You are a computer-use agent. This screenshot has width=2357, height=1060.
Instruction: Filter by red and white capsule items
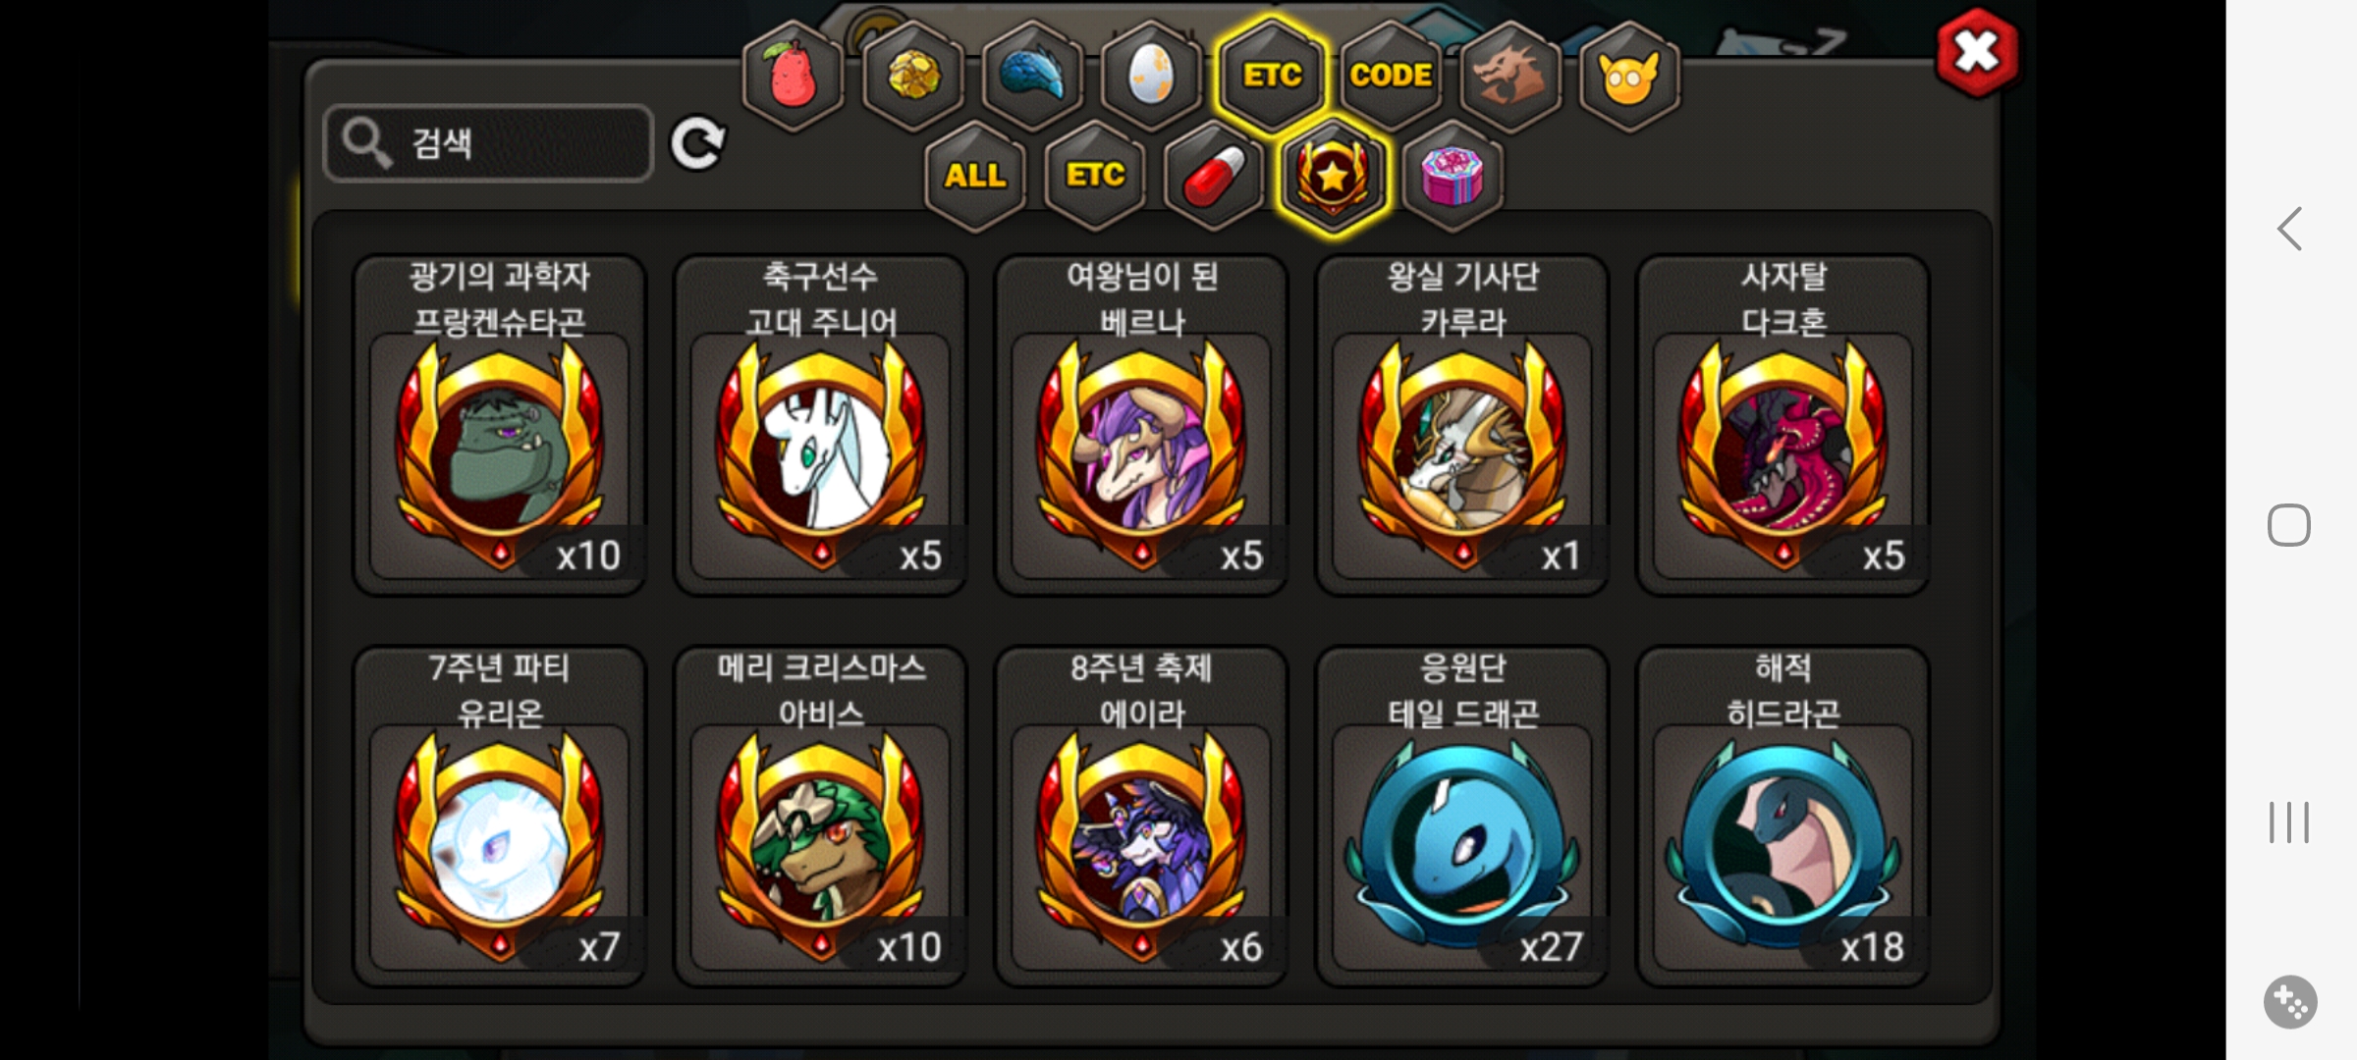point(1214,176)
